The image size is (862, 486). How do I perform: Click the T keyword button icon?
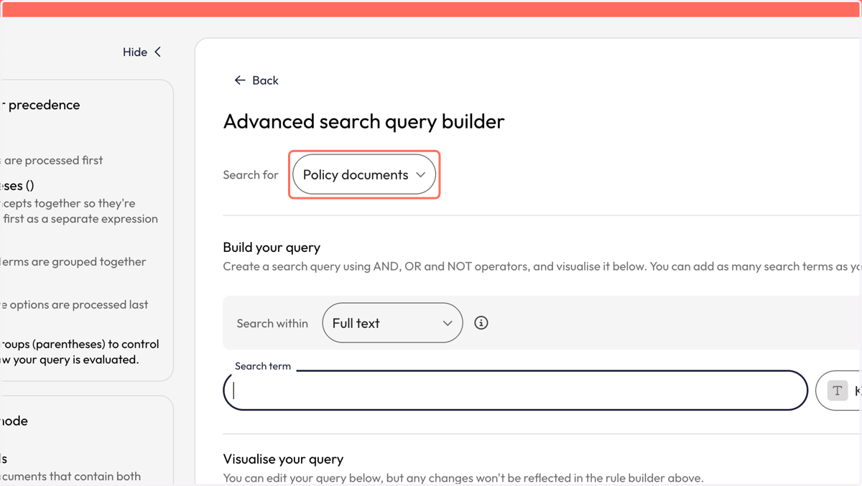point(838,391)
